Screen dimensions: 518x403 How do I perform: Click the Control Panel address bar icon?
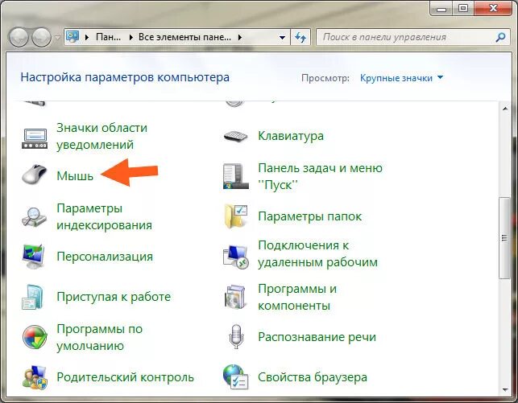pyautogui.click(x=73, y=37)
